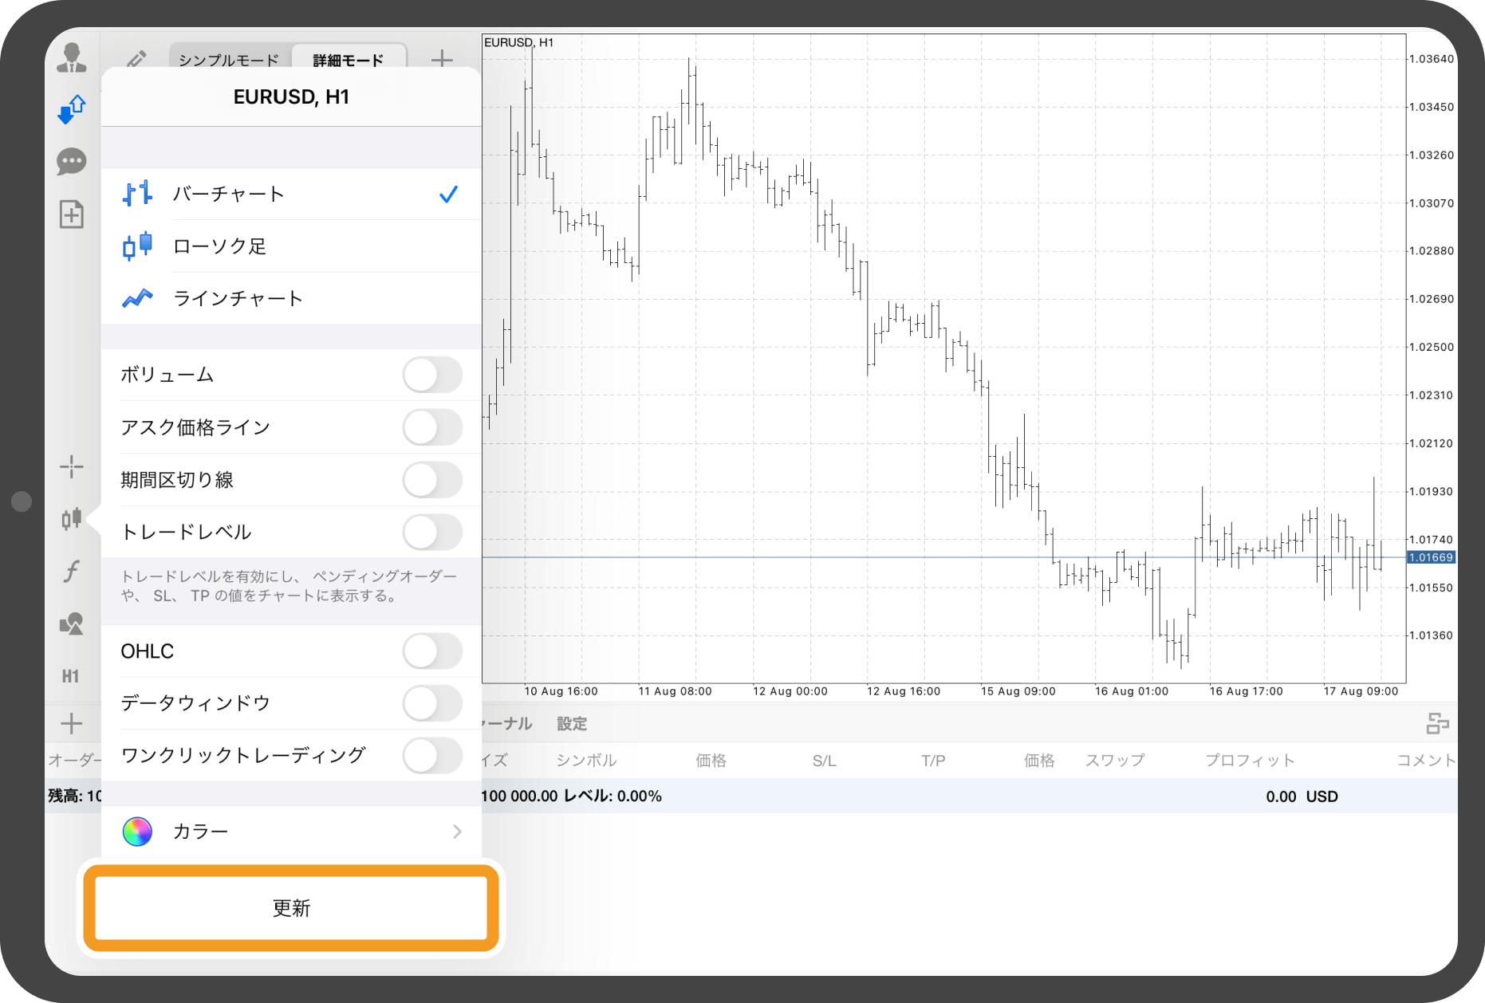Click the 1.01360 price axis label
This screenshot has width=1485, height=1003.
pos(1432,635)
